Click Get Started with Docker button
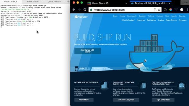This screenshot has width=189, height=106. click(x=88, y=51)
